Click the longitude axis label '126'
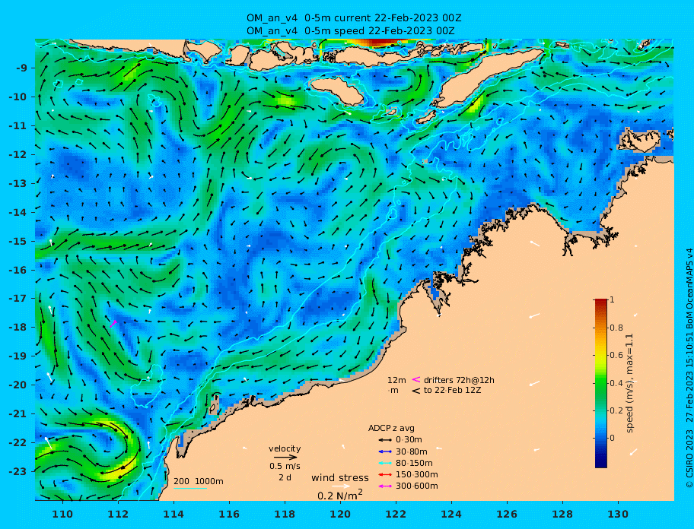Image resolution: width=694 pixels, height=529 pixels. [x=507, y=514]
